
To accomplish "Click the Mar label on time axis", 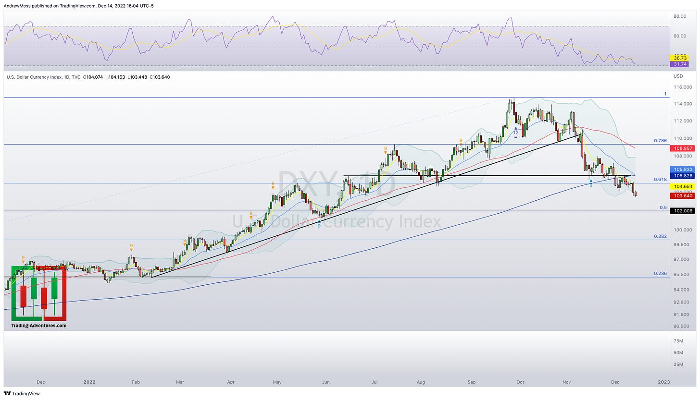I will (180, 382).
